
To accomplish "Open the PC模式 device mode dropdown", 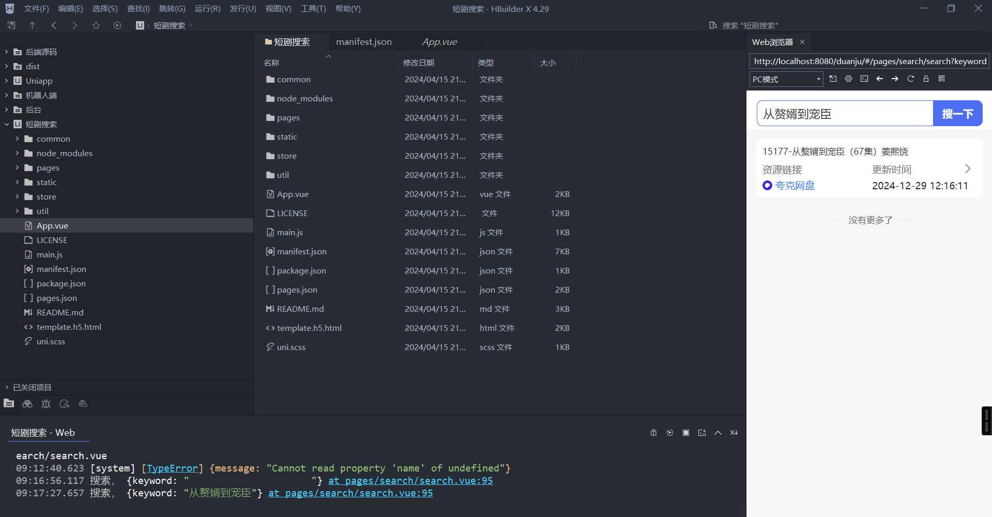I will (x=786, y=79).
